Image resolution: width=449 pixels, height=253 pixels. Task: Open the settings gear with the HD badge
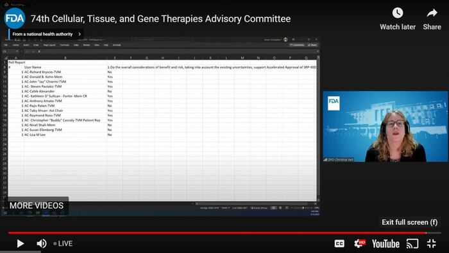[x=359, y=243]
